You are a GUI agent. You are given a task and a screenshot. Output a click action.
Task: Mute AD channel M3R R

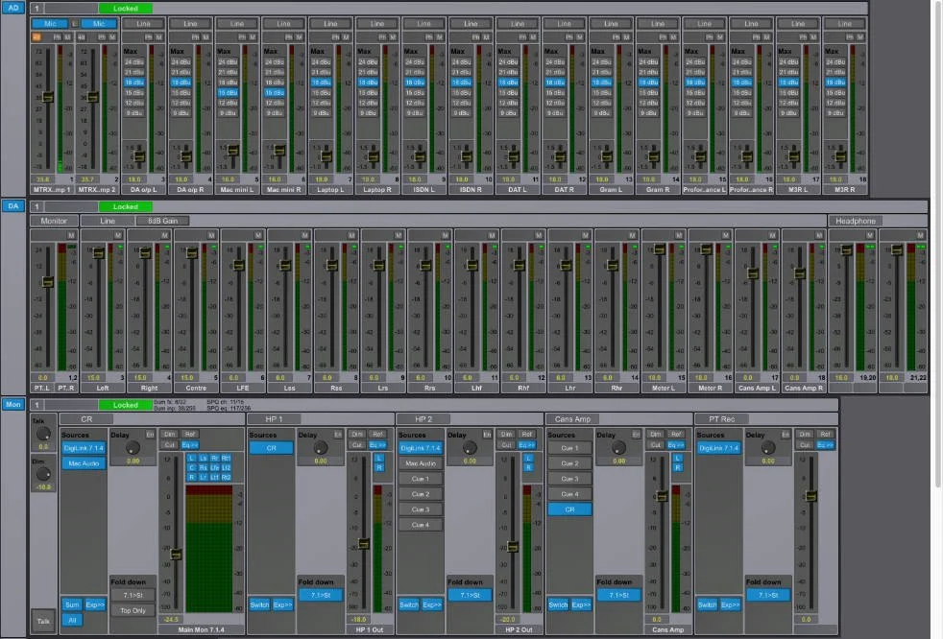860,37
